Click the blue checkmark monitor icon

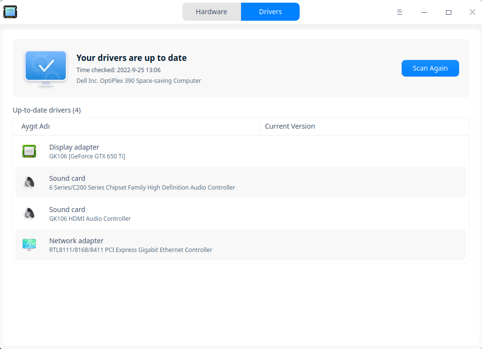[x=46, y=68]
